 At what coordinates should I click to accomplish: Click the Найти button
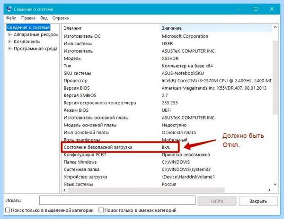217,201
